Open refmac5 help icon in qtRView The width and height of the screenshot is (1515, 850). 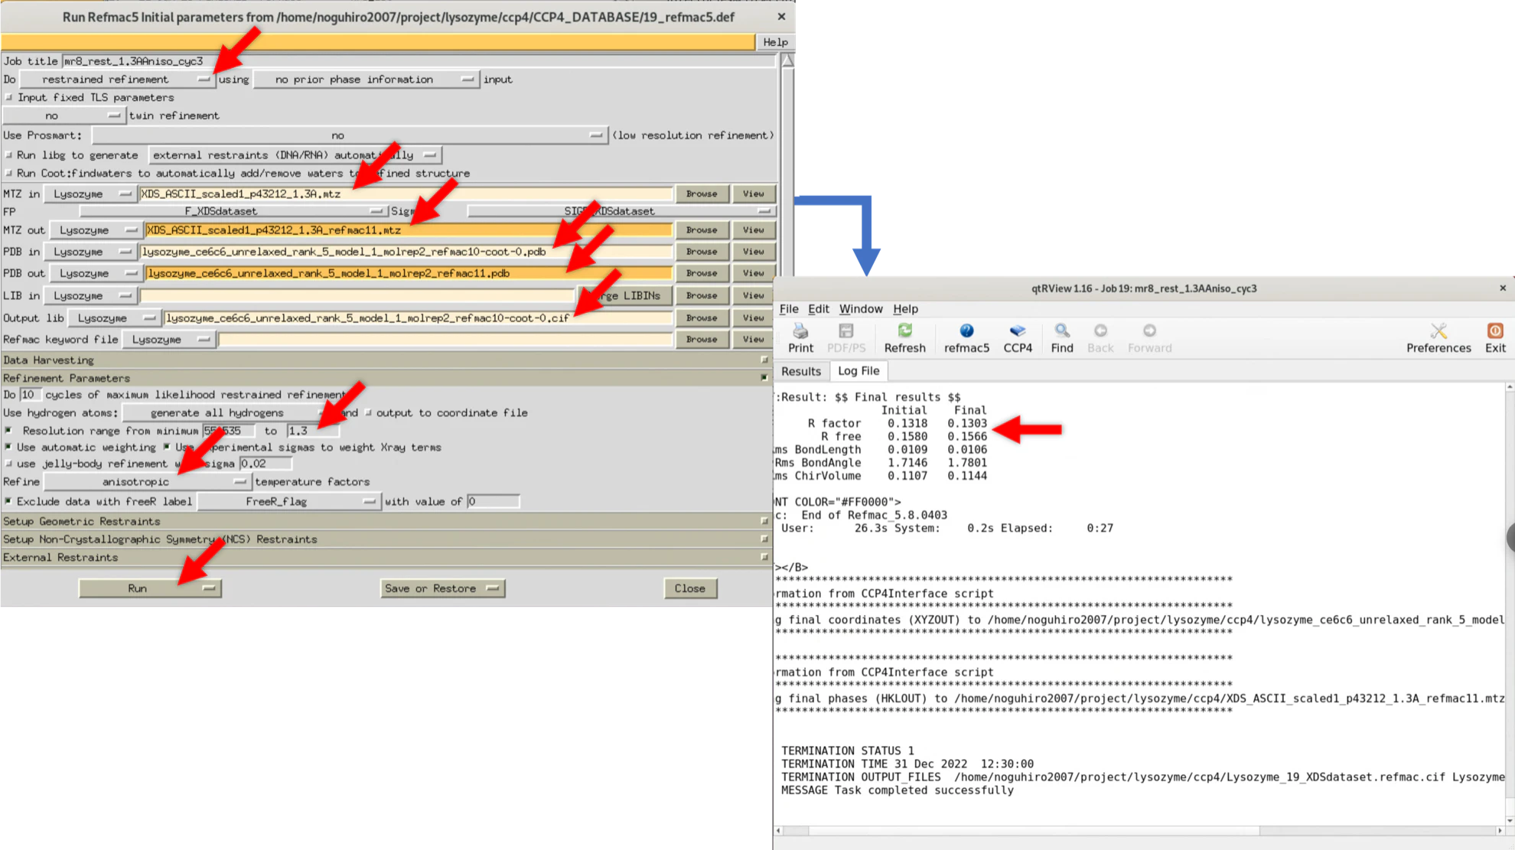[966, 337]
